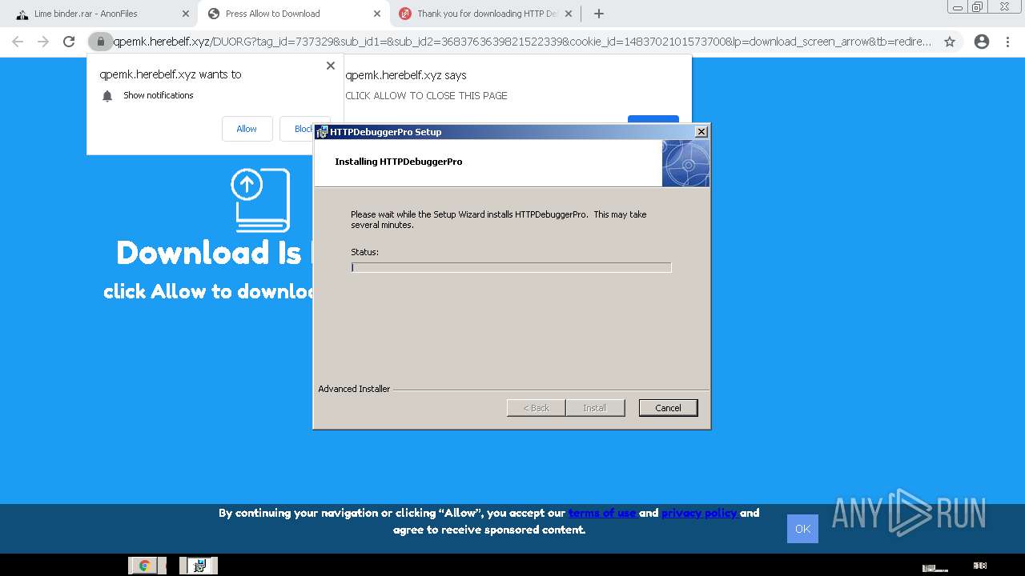Click the installer icon in taskbar

[199, 566]
